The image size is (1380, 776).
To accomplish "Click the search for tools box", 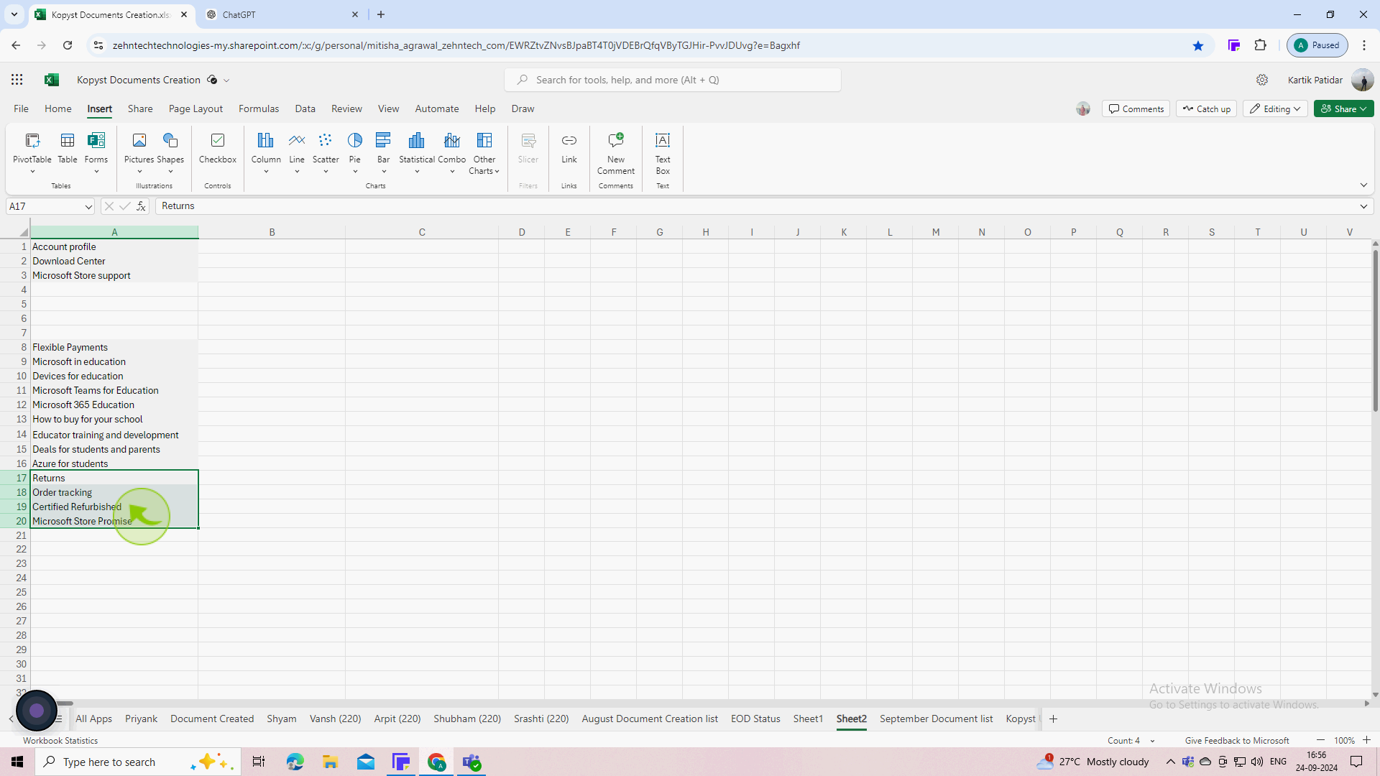I will coord(673,80).
